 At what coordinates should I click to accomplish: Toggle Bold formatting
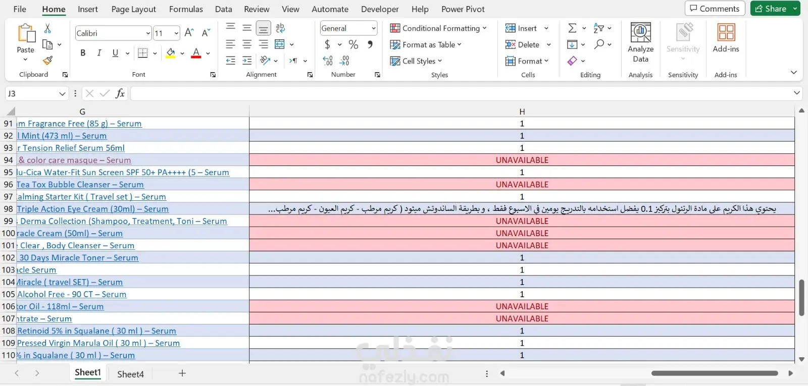coord(83,53)
